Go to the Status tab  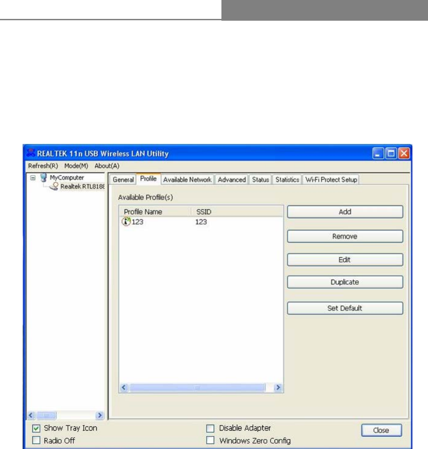(261, 180)
